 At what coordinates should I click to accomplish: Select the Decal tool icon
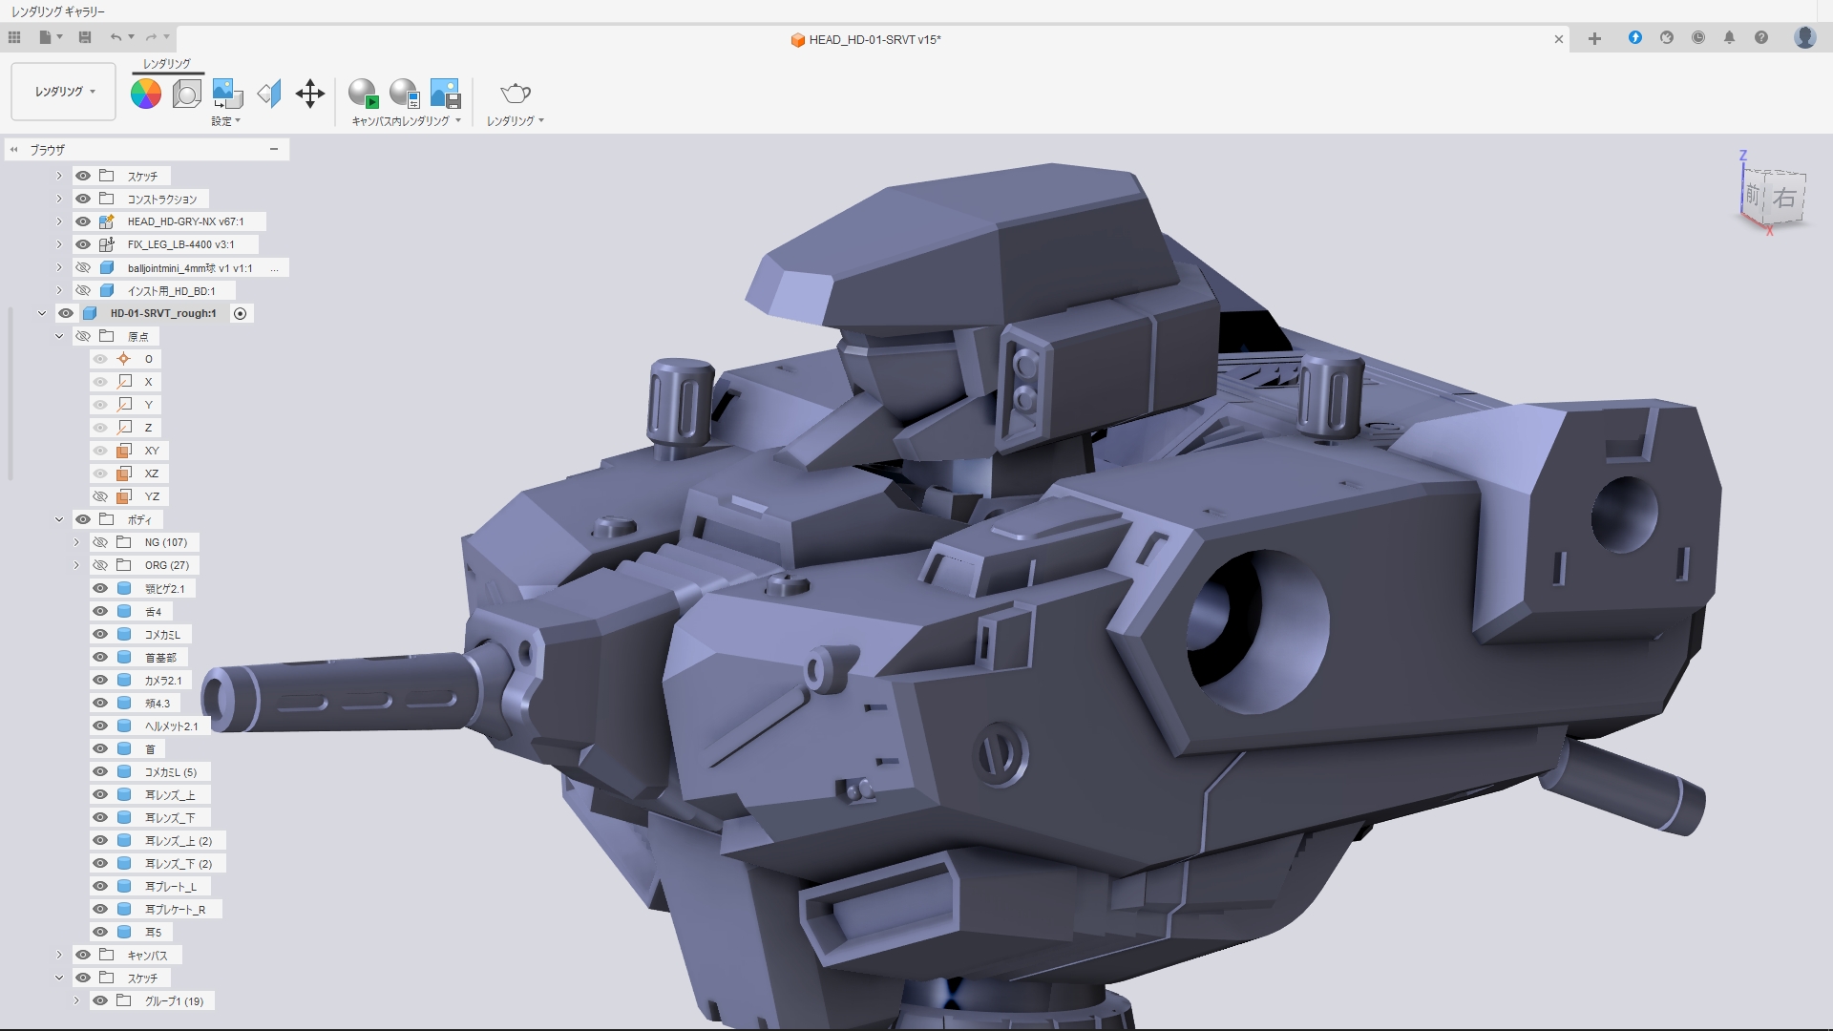coord(227,94)
